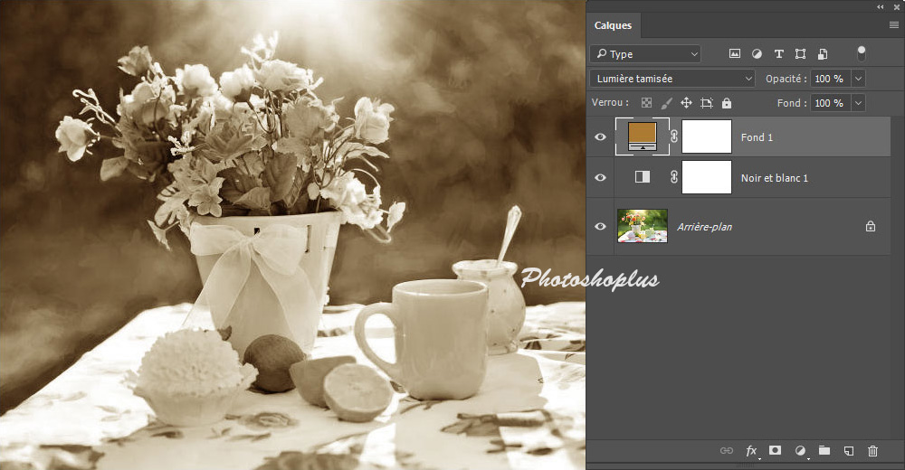The image size is (905, 470).
Task: Hide the Fond 1 layer
Action: (x=600, y=137)
